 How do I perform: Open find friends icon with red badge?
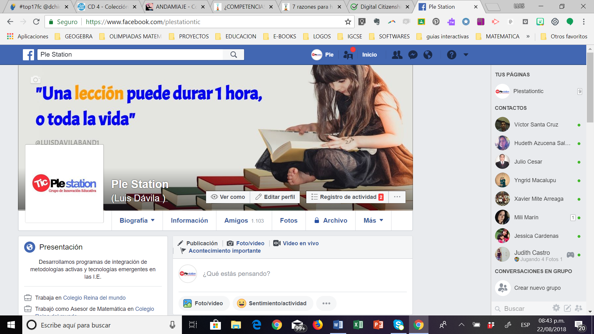point(348,55)
